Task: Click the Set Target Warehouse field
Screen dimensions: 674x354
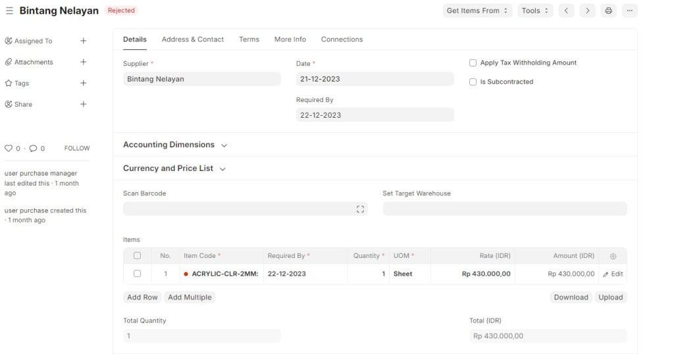Action: pos(505,209)
